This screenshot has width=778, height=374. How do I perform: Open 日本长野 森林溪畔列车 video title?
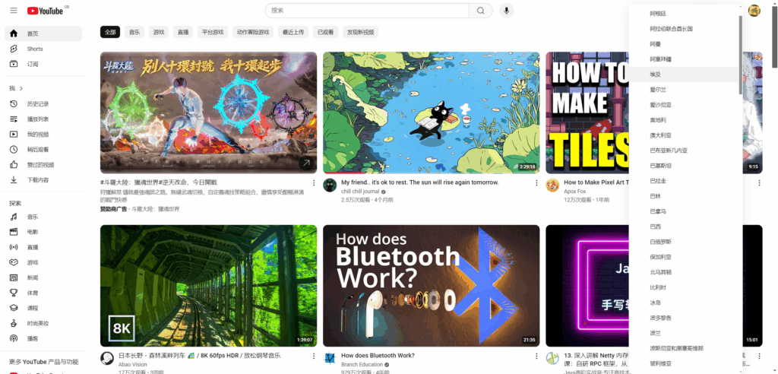tap(200, 356)
